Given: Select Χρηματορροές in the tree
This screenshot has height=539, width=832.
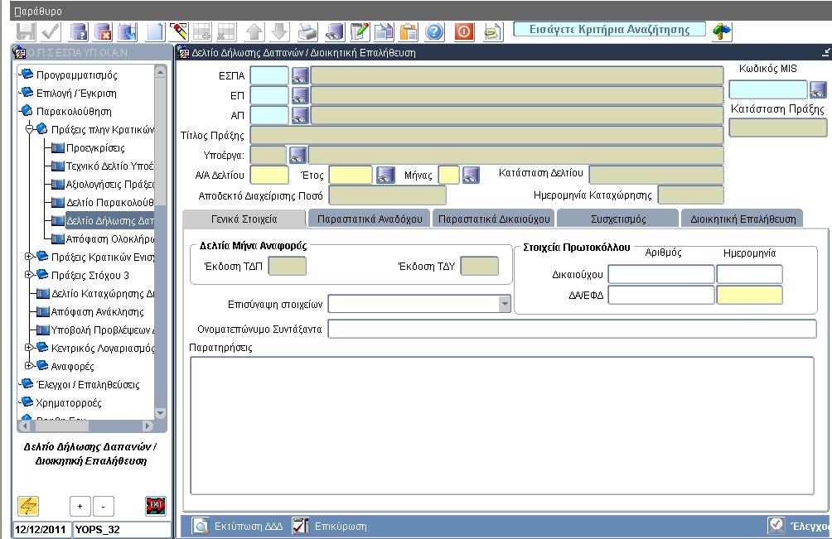Looking at the screenshot, I should coord(69,402).
